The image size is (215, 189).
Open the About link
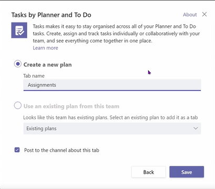coord(190,15)
